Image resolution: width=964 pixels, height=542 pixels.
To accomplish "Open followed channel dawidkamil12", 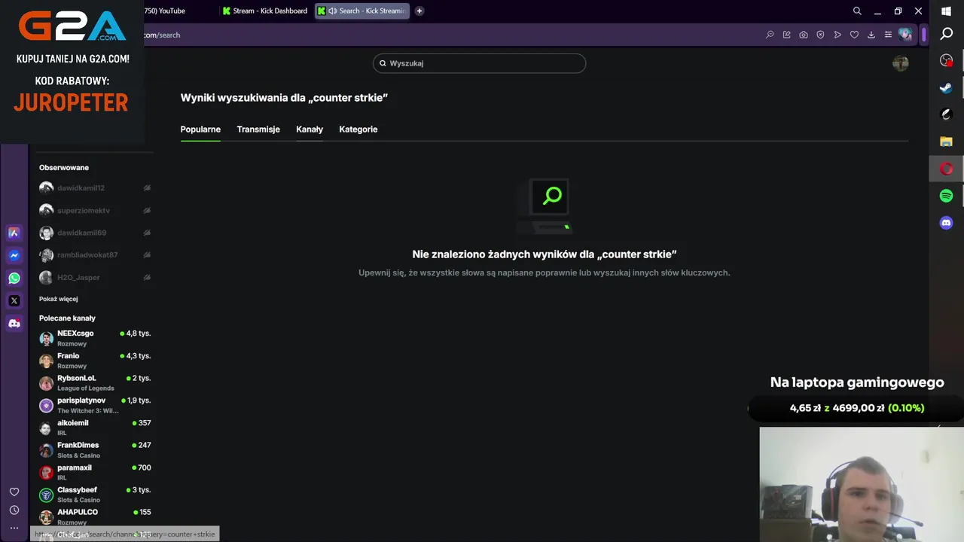I will pyautogui.click(x=95, y=188).
